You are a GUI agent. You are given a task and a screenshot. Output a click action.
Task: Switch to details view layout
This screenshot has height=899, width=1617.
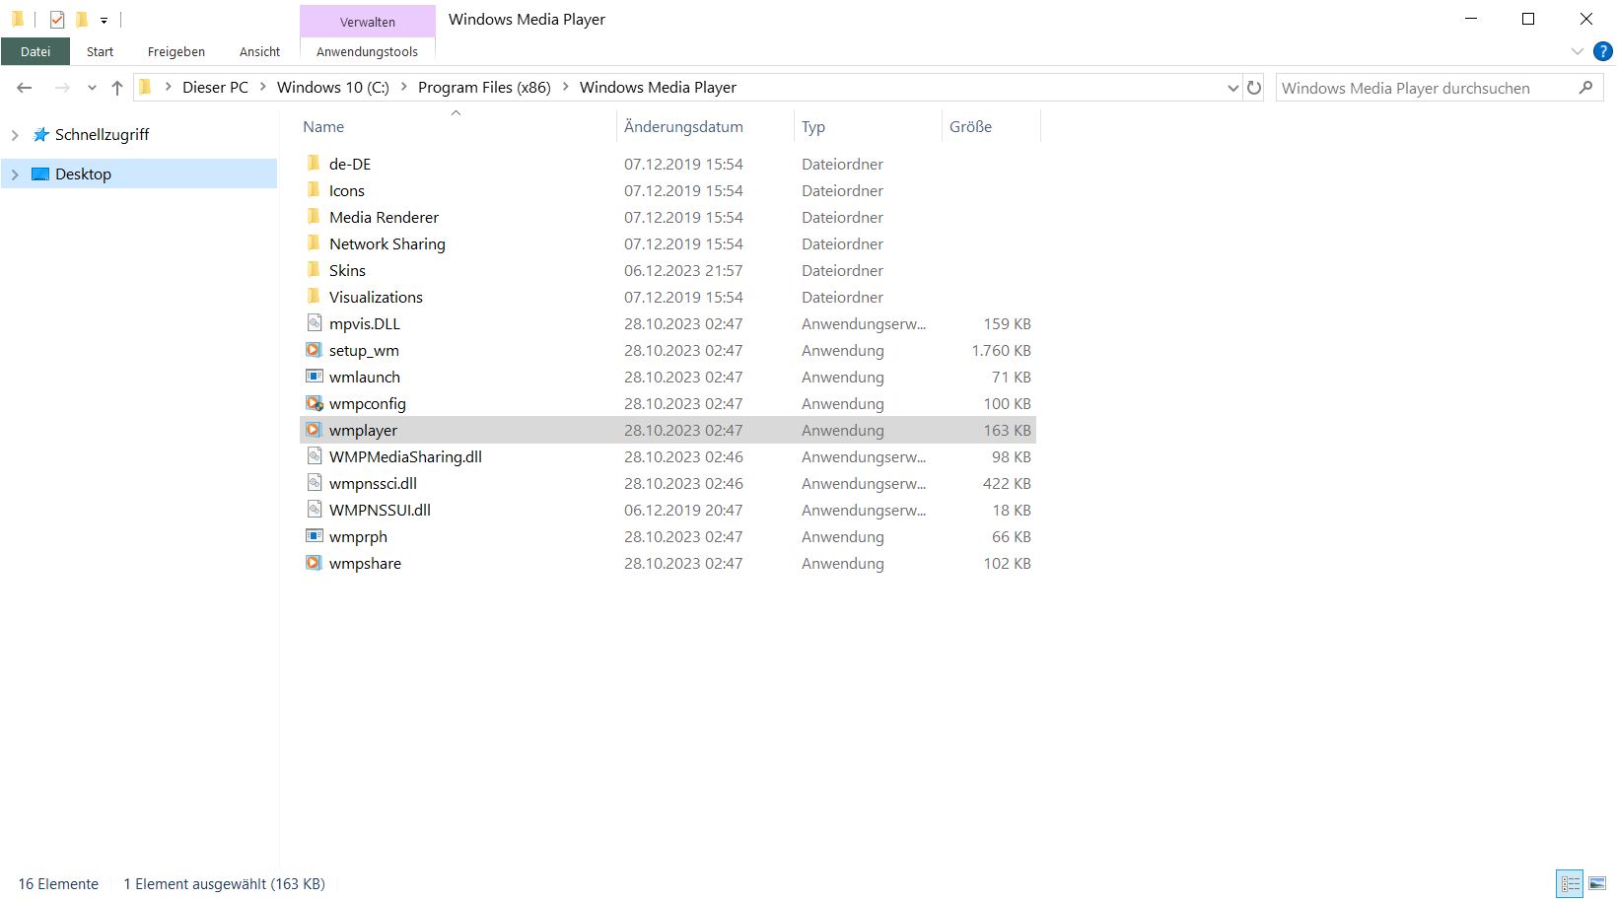point(1571,883)
